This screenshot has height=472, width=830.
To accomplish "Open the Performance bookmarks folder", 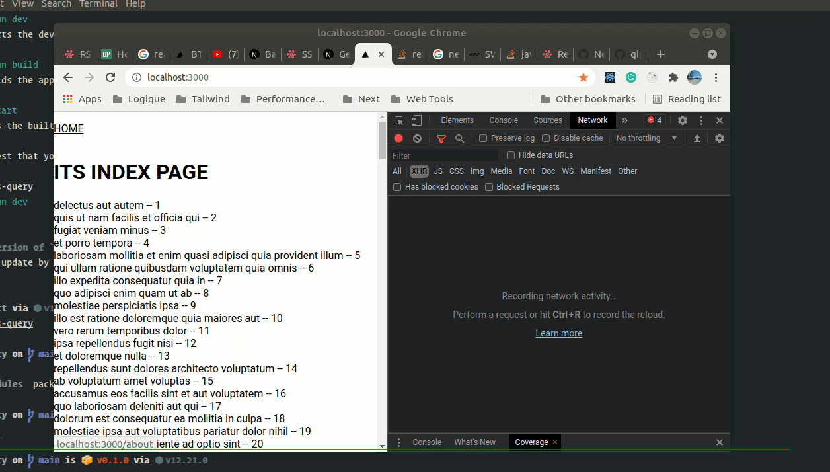I will point(283,99).
